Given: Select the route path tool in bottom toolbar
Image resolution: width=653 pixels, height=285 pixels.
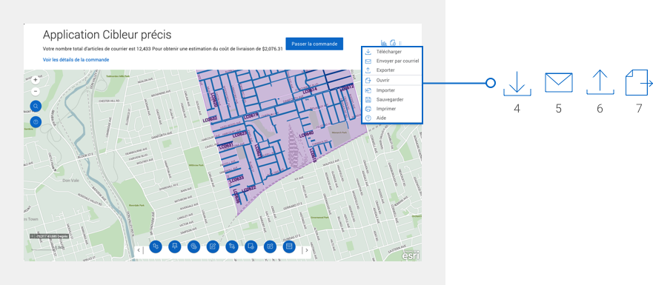Looking at the screenshot, I should click(x=232, y=247).
